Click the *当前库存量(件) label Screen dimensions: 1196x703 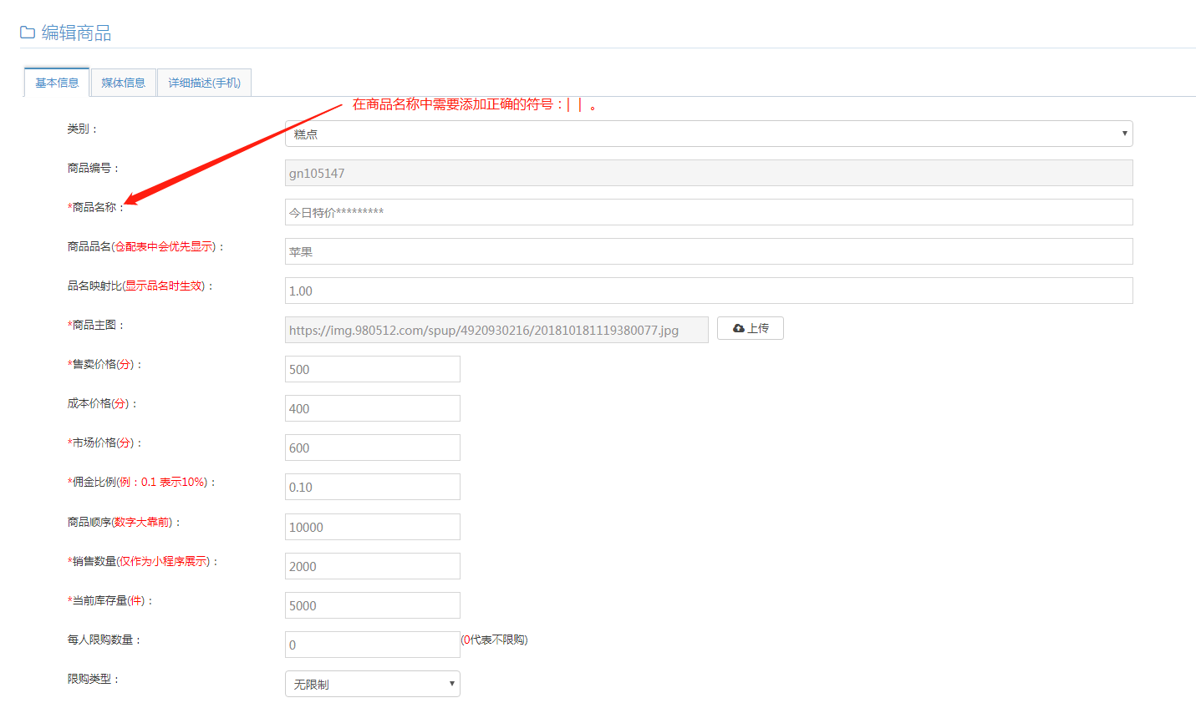click(110, 600)
